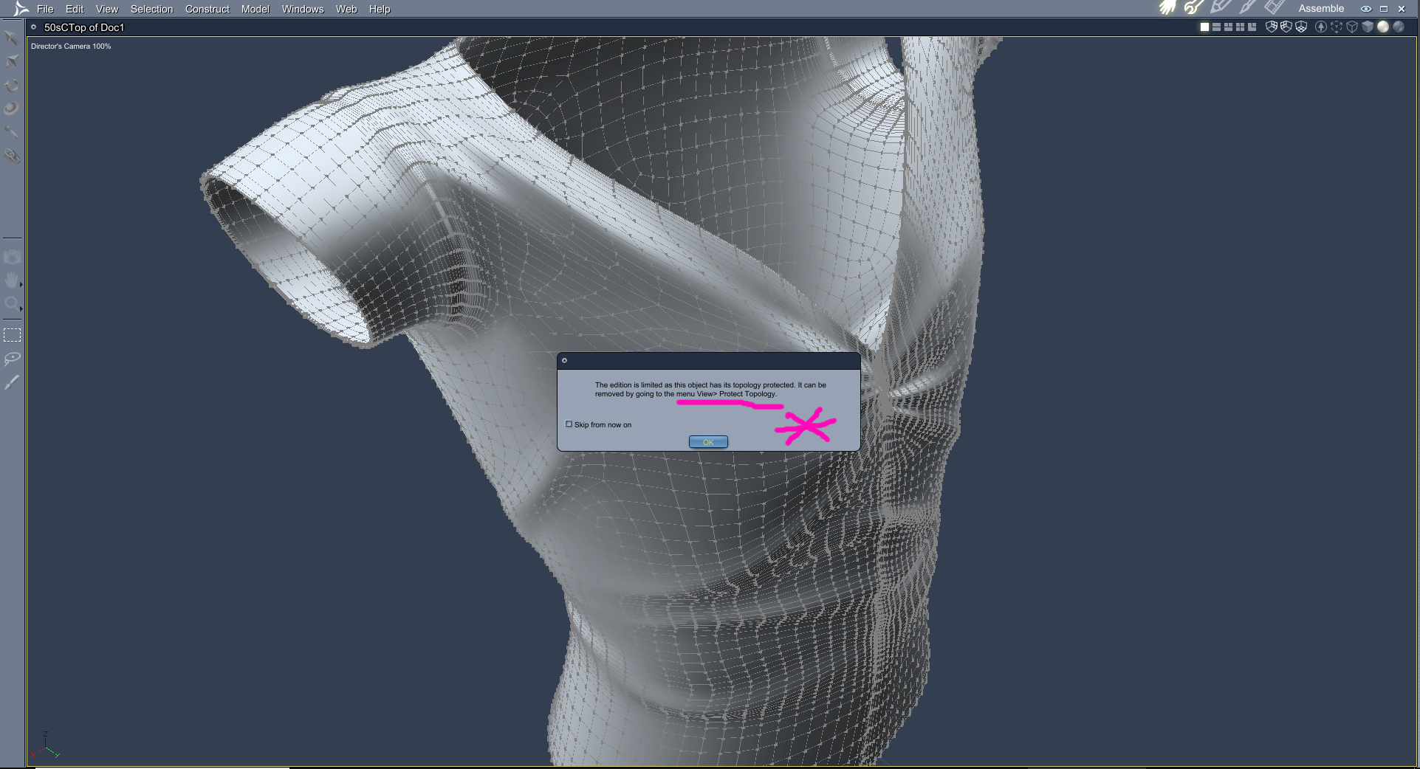Select the Lasso selection tool

click(12, 359)
